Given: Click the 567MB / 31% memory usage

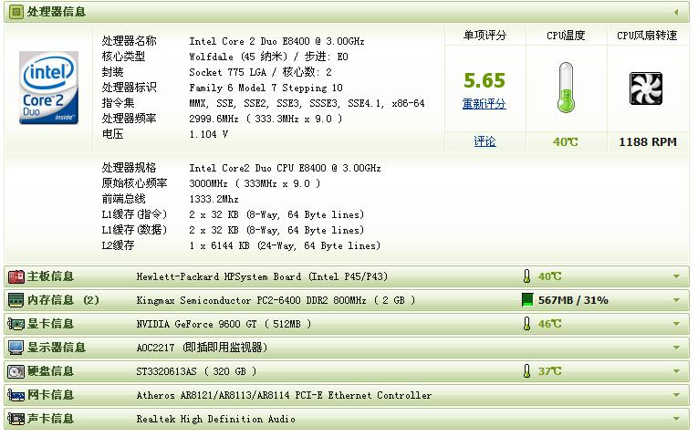Looking at the screenshot, I should point(573,300).
